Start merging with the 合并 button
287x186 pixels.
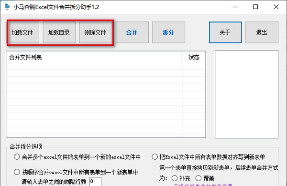[x=132, y=32]
